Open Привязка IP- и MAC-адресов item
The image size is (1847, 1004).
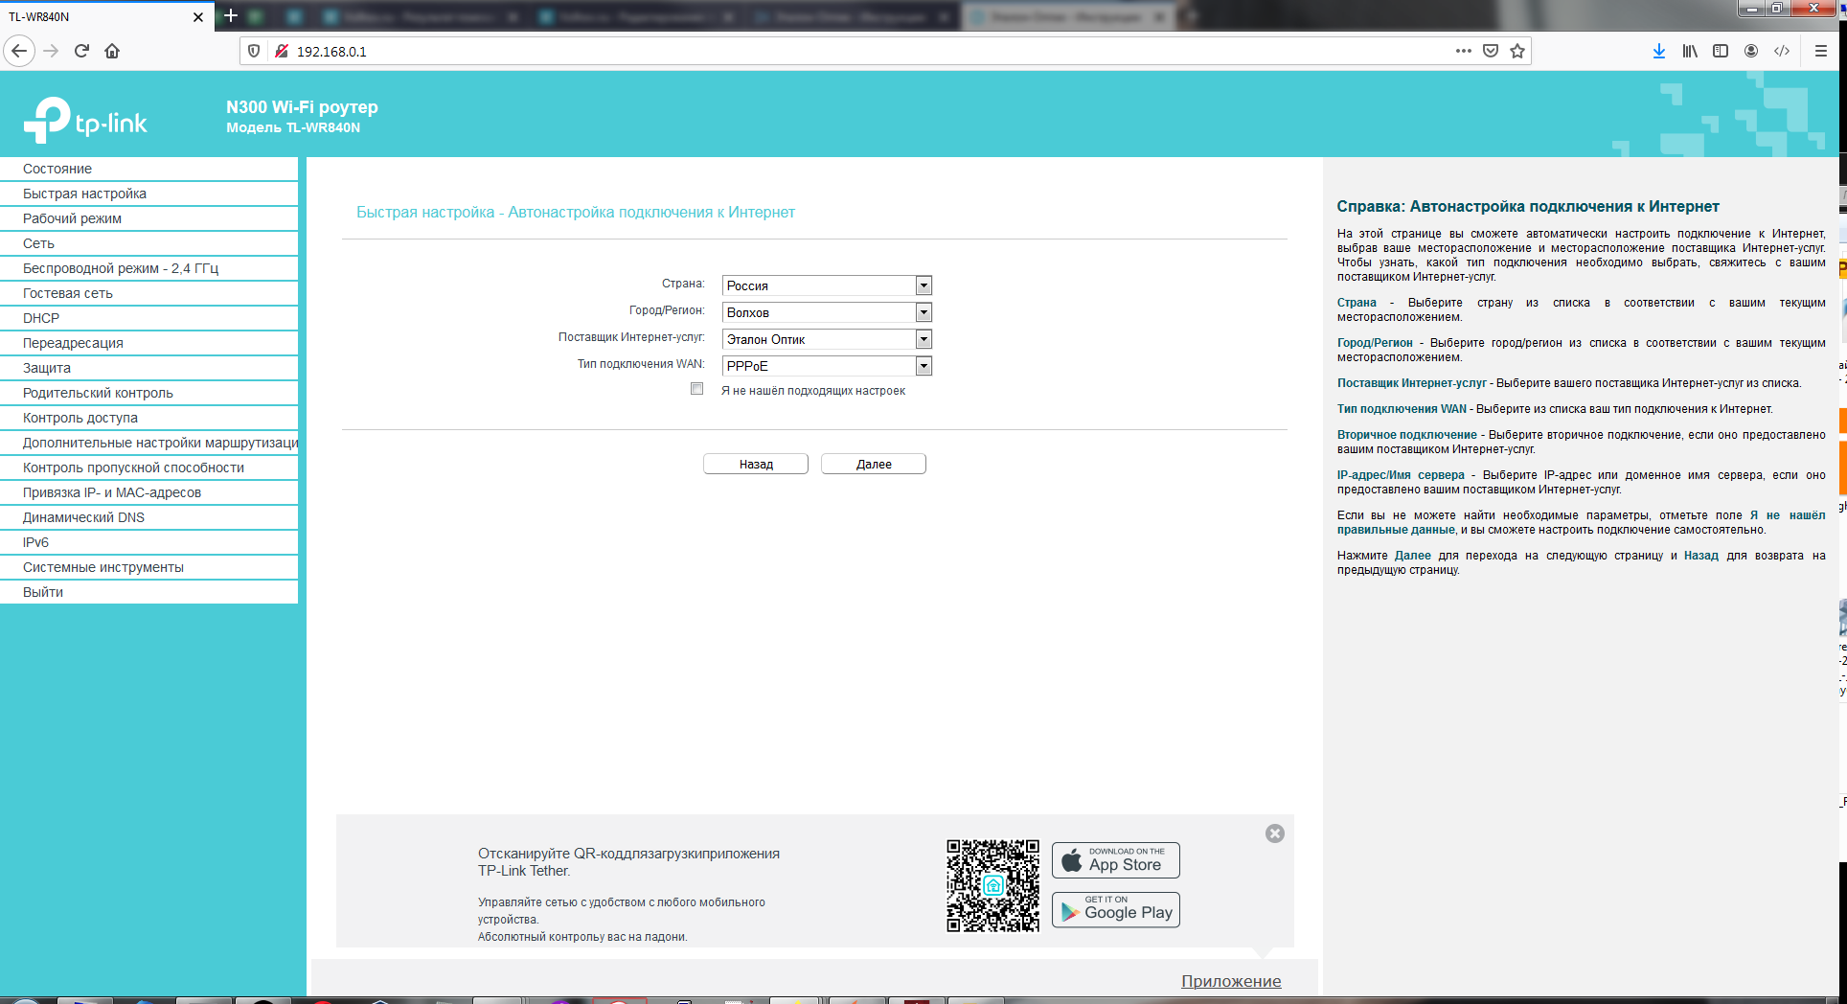148,492
